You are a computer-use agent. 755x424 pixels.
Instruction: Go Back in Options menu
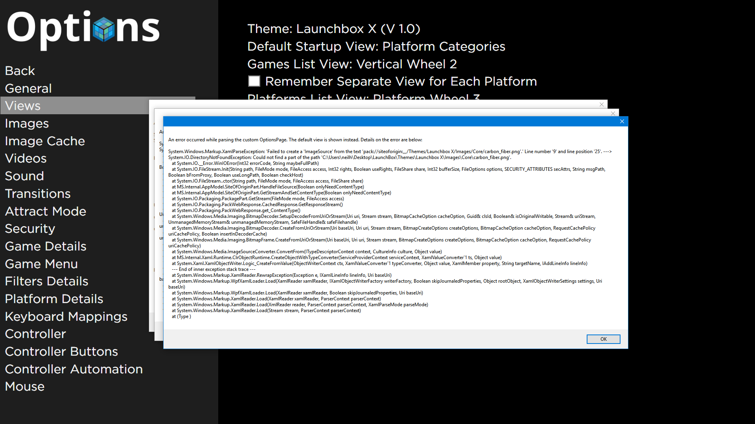click(20, 71)
